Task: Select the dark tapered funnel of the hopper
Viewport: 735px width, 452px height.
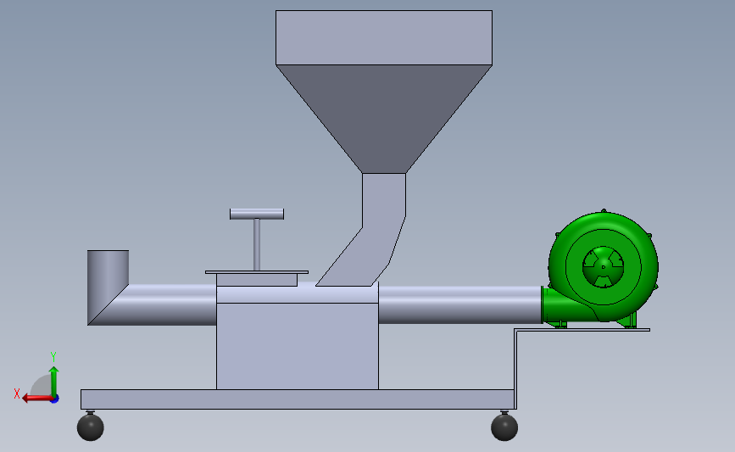Action: 384,119
